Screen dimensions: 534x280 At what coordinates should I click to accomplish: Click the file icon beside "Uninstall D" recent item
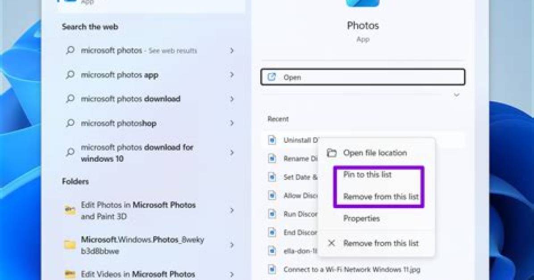272,140
